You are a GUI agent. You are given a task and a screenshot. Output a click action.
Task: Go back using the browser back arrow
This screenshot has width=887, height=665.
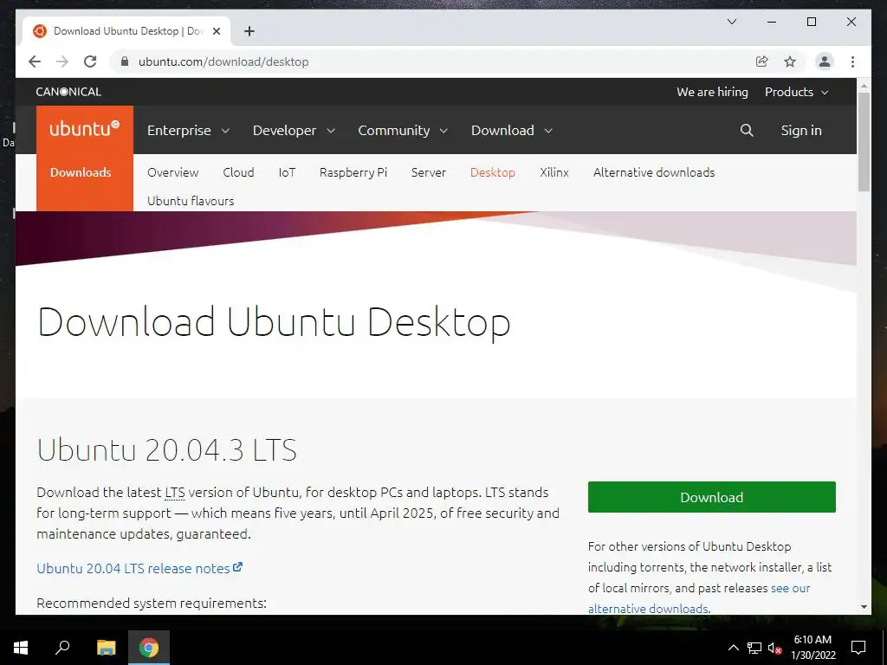[x=35, y=61]
